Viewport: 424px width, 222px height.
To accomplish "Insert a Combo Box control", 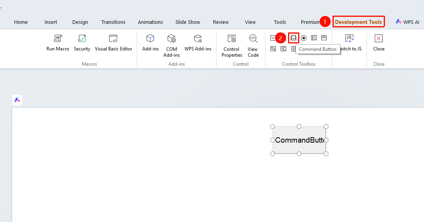I will coord(324,38).
